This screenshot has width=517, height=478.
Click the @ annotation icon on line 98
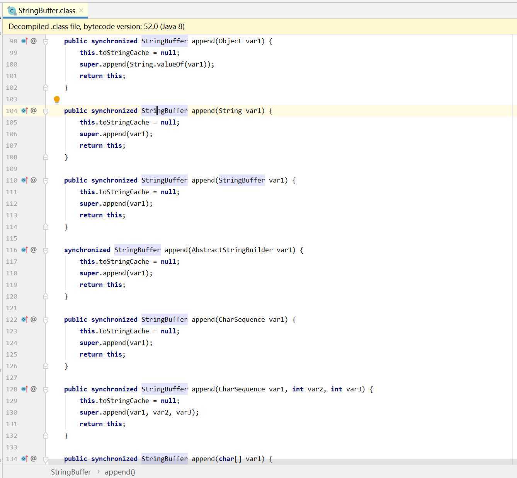click(34, 41)
